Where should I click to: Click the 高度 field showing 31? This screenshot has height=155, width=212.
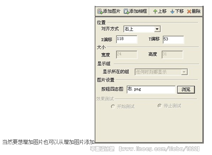172,55
